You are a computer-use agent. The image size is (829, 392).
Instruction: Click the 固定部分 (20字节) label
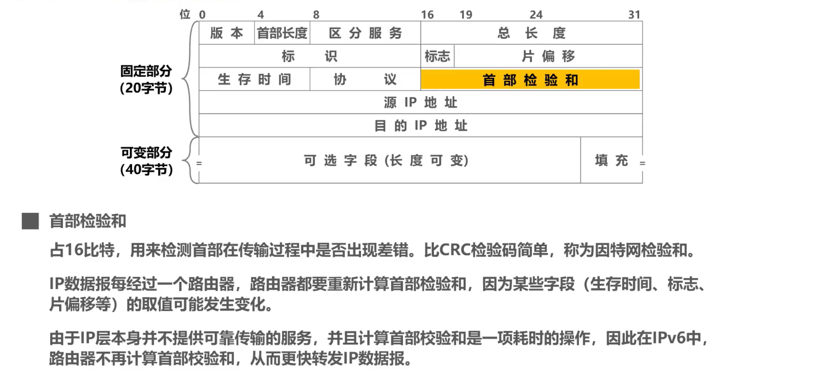pos(146,79)
